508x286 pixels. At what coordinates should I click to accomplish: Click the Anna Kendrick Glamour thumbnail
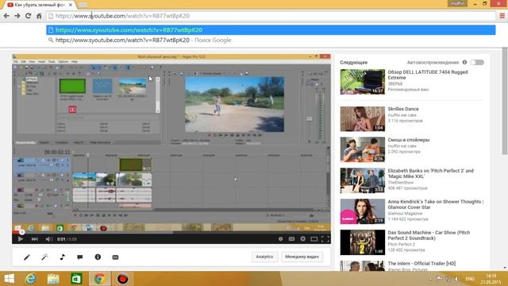pos(363,211)
